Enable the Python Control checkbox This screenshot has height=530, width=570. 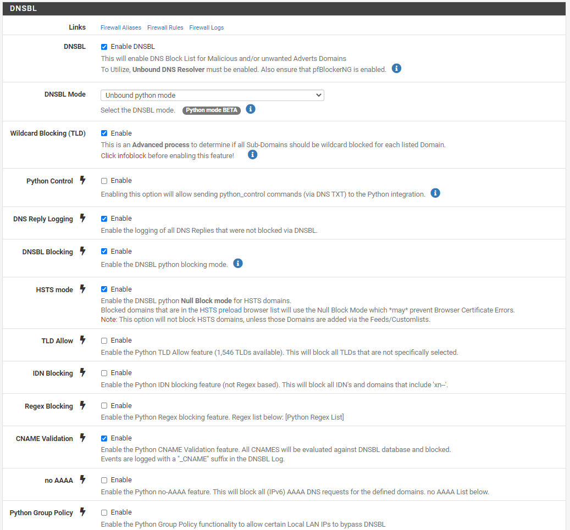(104, 181)
